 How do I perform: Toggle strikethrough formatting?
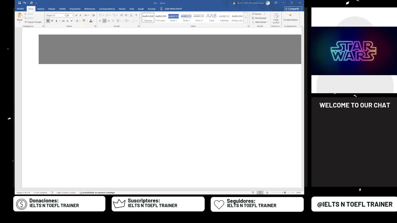63,21
